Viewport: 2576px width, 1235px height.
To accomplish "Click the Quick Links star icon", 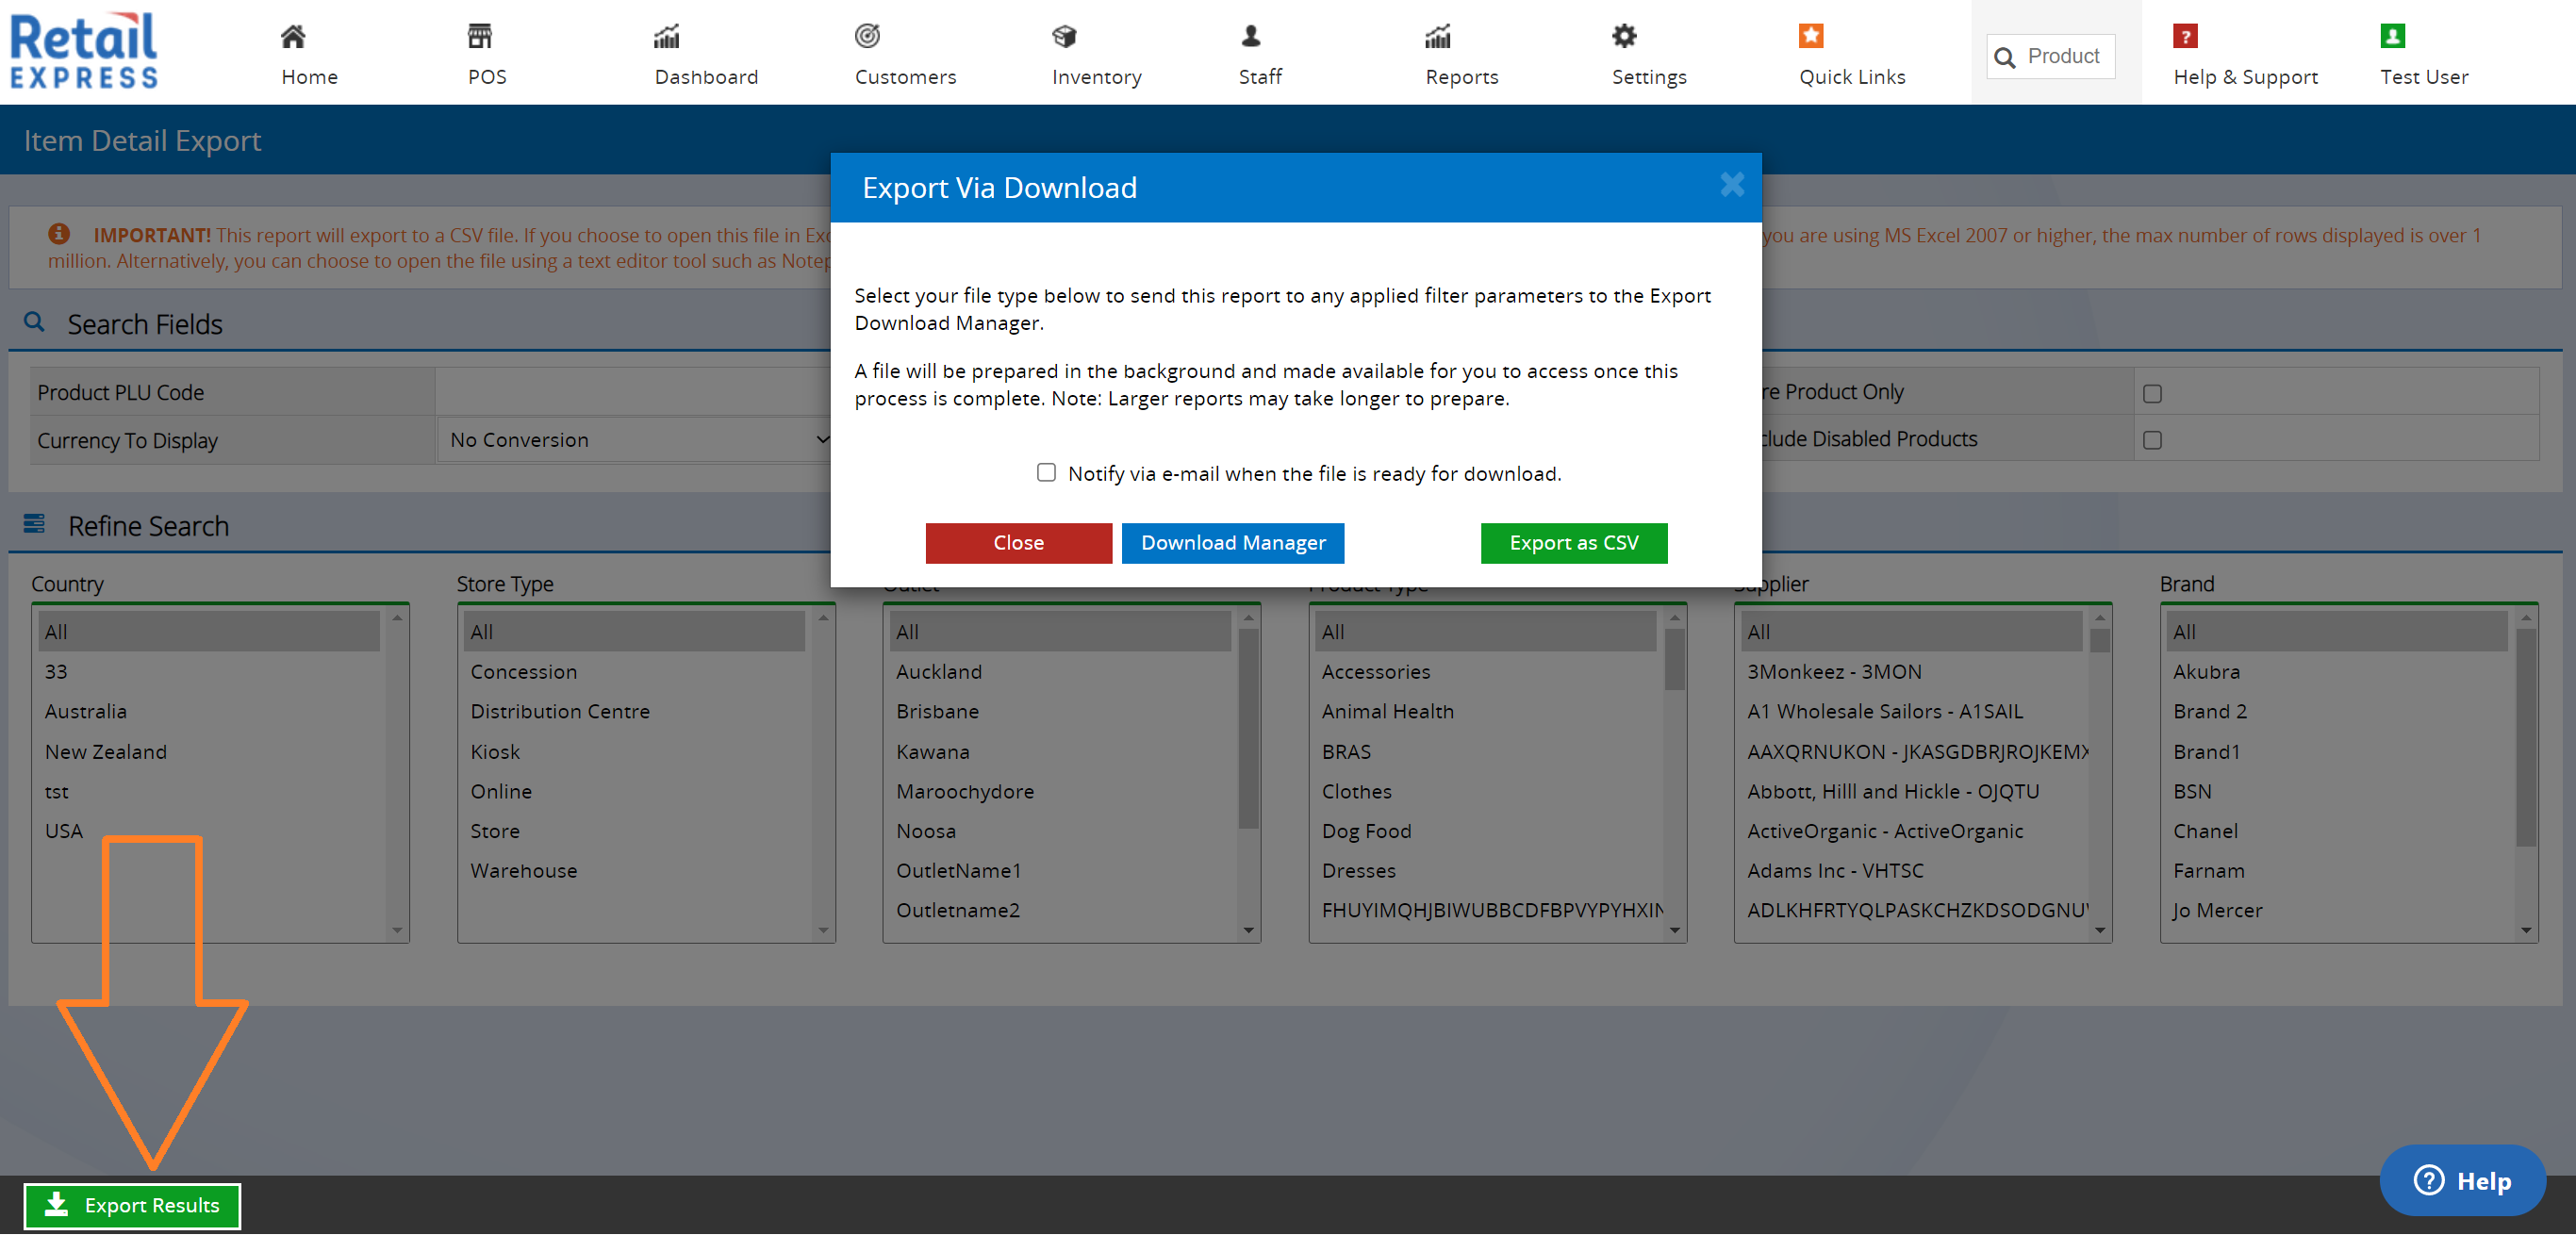I will (1811, 36).
